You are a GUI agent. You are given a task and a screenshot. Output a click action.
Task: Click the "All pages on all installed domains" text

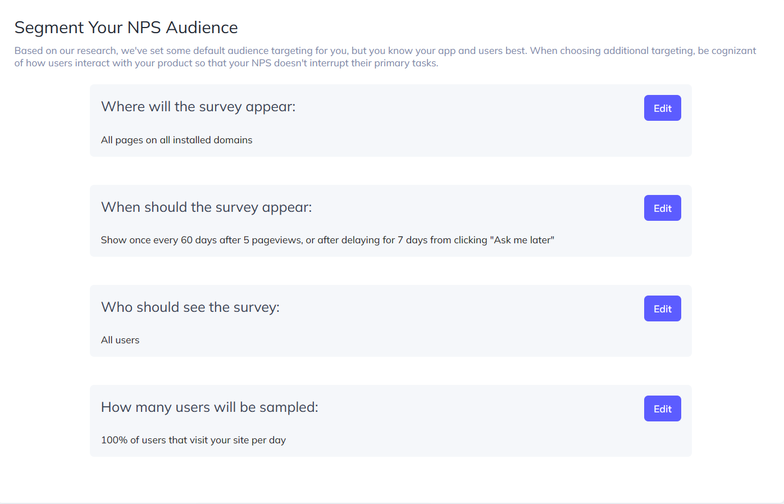click(176, 139)
